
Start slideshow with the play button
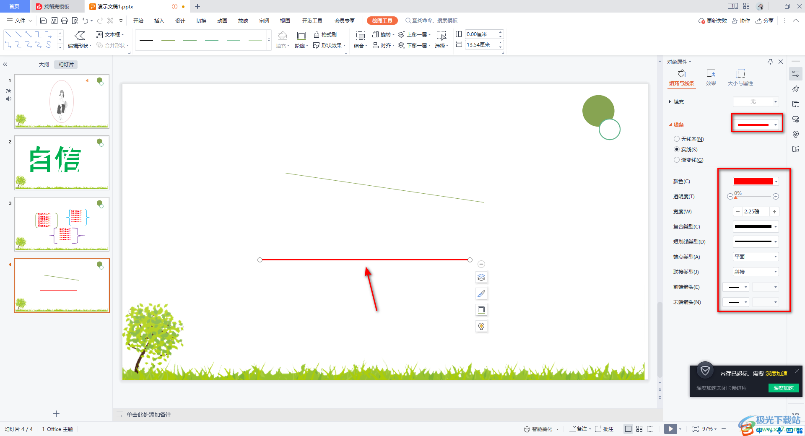[670, 429]
